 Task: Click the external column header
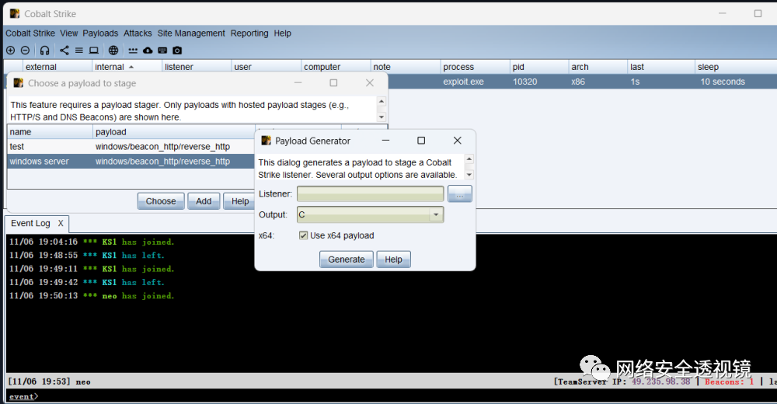point(57,66)
